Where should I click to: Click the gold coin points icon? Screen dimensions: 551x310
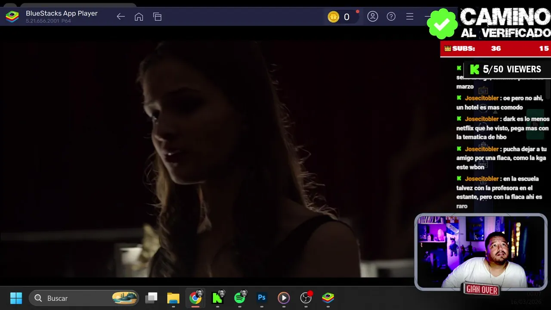pos(333,17)
